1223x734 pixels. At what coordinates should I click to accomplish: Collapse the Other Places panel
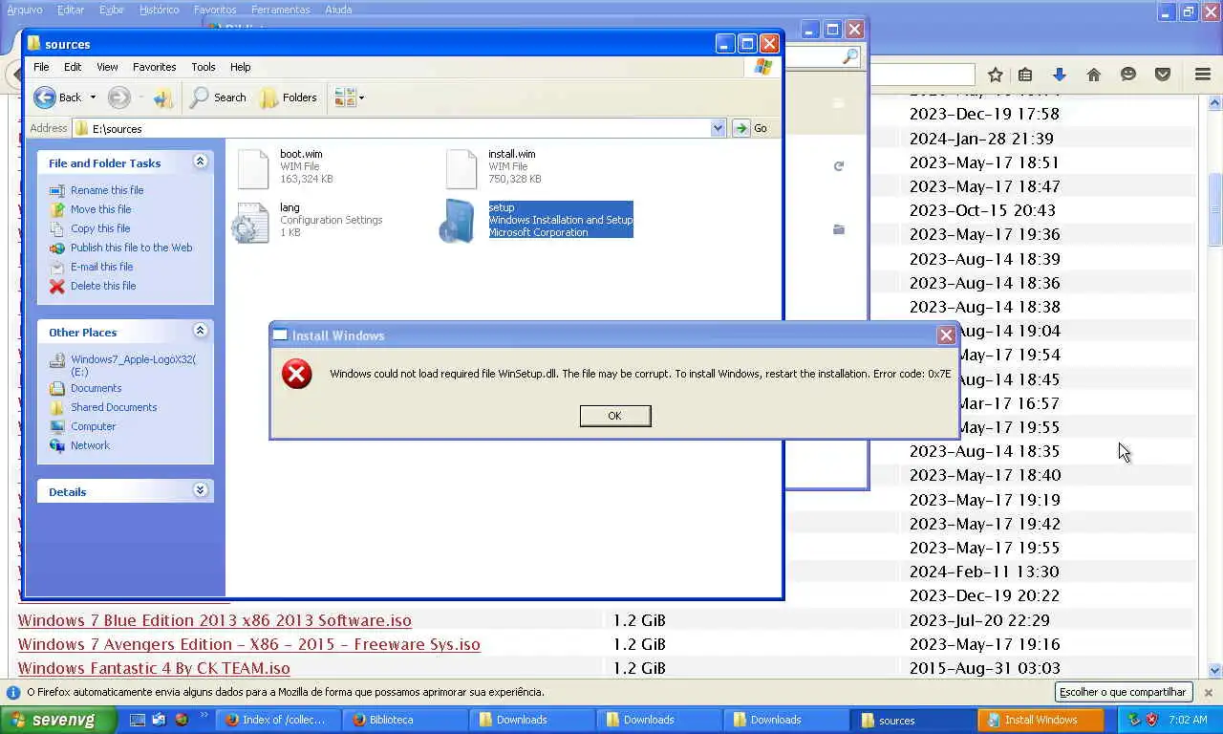pyautogui.click(x=200, y=331)
